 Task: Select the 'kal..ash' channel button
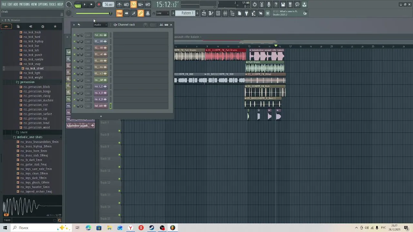tap(100, 106)
